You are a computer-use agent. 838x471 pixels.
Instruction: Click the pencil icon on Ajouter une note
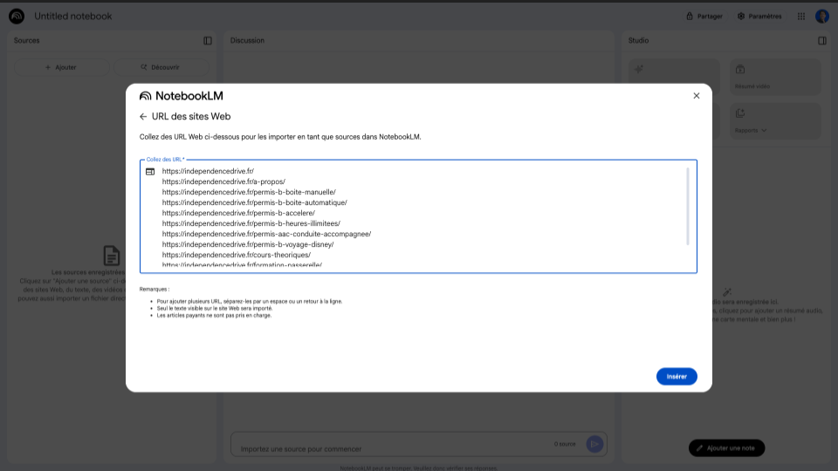(x=699, y=448)
